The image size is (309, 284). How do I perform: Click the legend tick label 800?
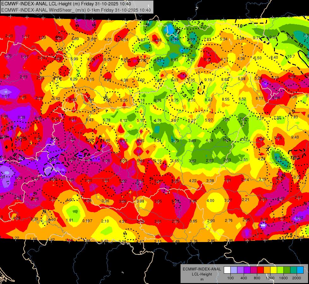[257, 278]
